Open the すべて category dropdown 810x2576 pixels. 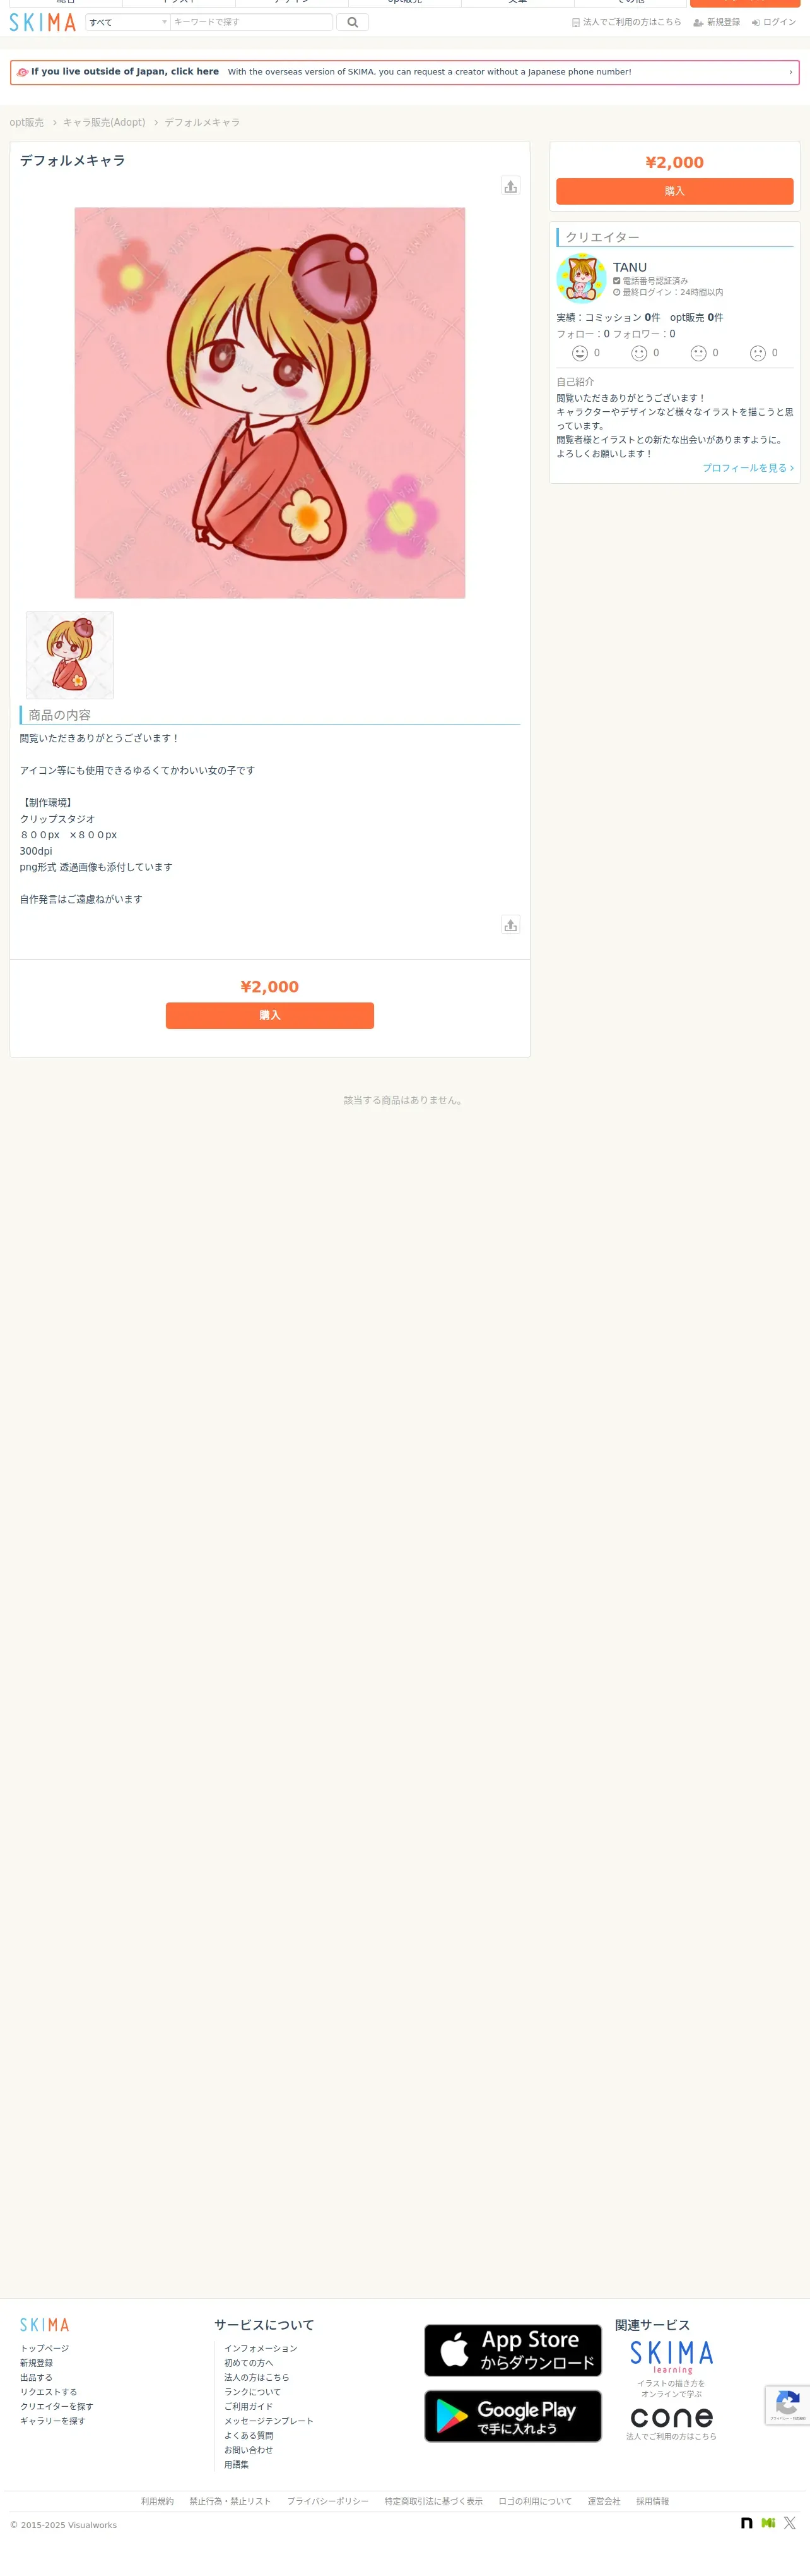(128, 22)
